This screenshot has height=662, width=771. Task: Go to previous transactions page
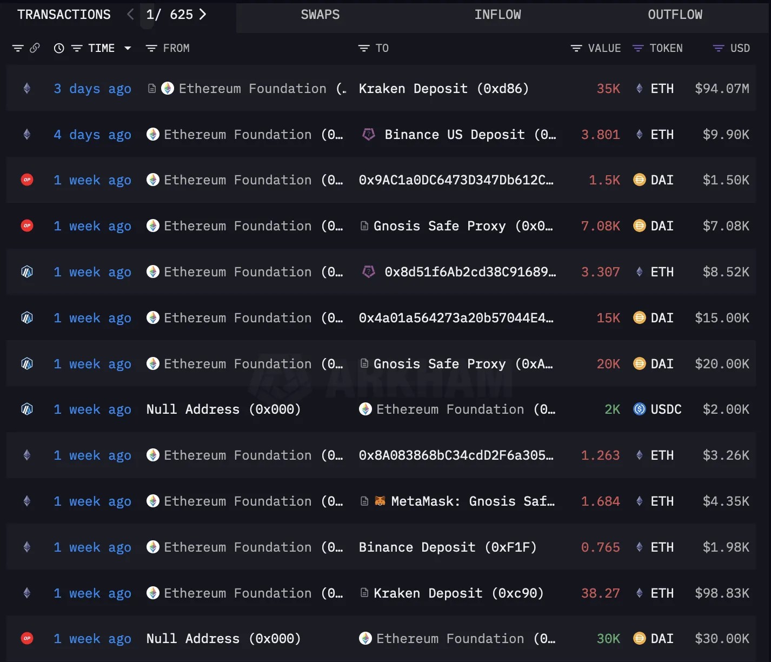tap(130, 15)
